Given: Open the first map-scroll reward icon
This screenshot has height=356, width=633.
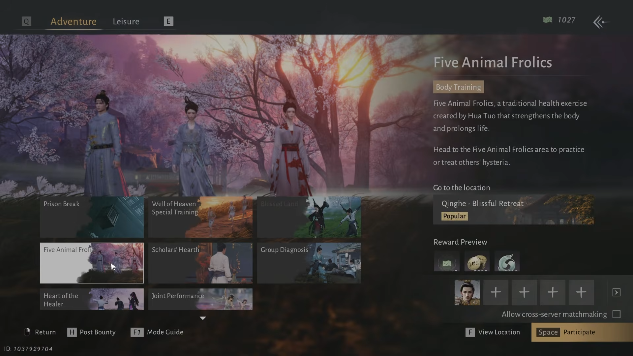Looking at the screenshot, I should point(447,261).
